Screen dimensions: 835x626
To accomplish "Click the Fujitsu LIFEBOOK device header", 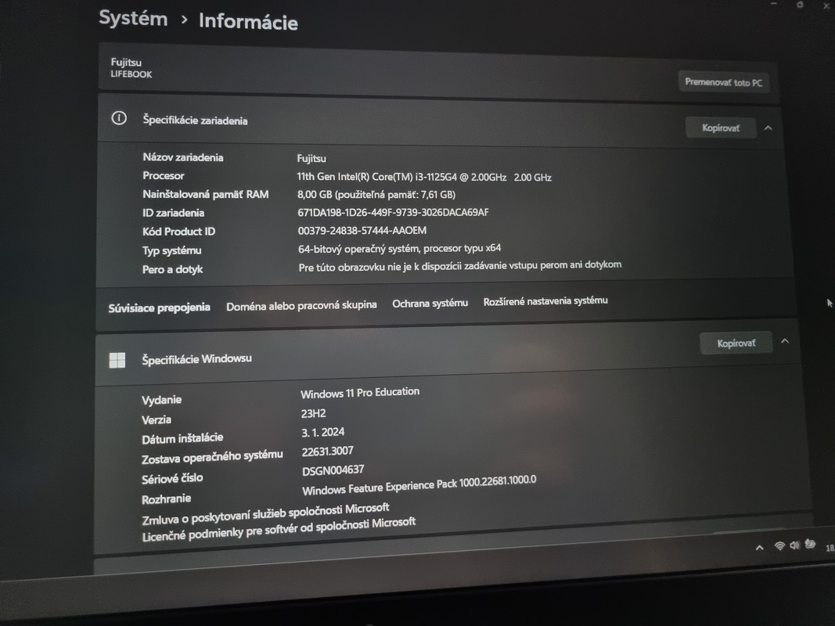I will coord(131,68).
